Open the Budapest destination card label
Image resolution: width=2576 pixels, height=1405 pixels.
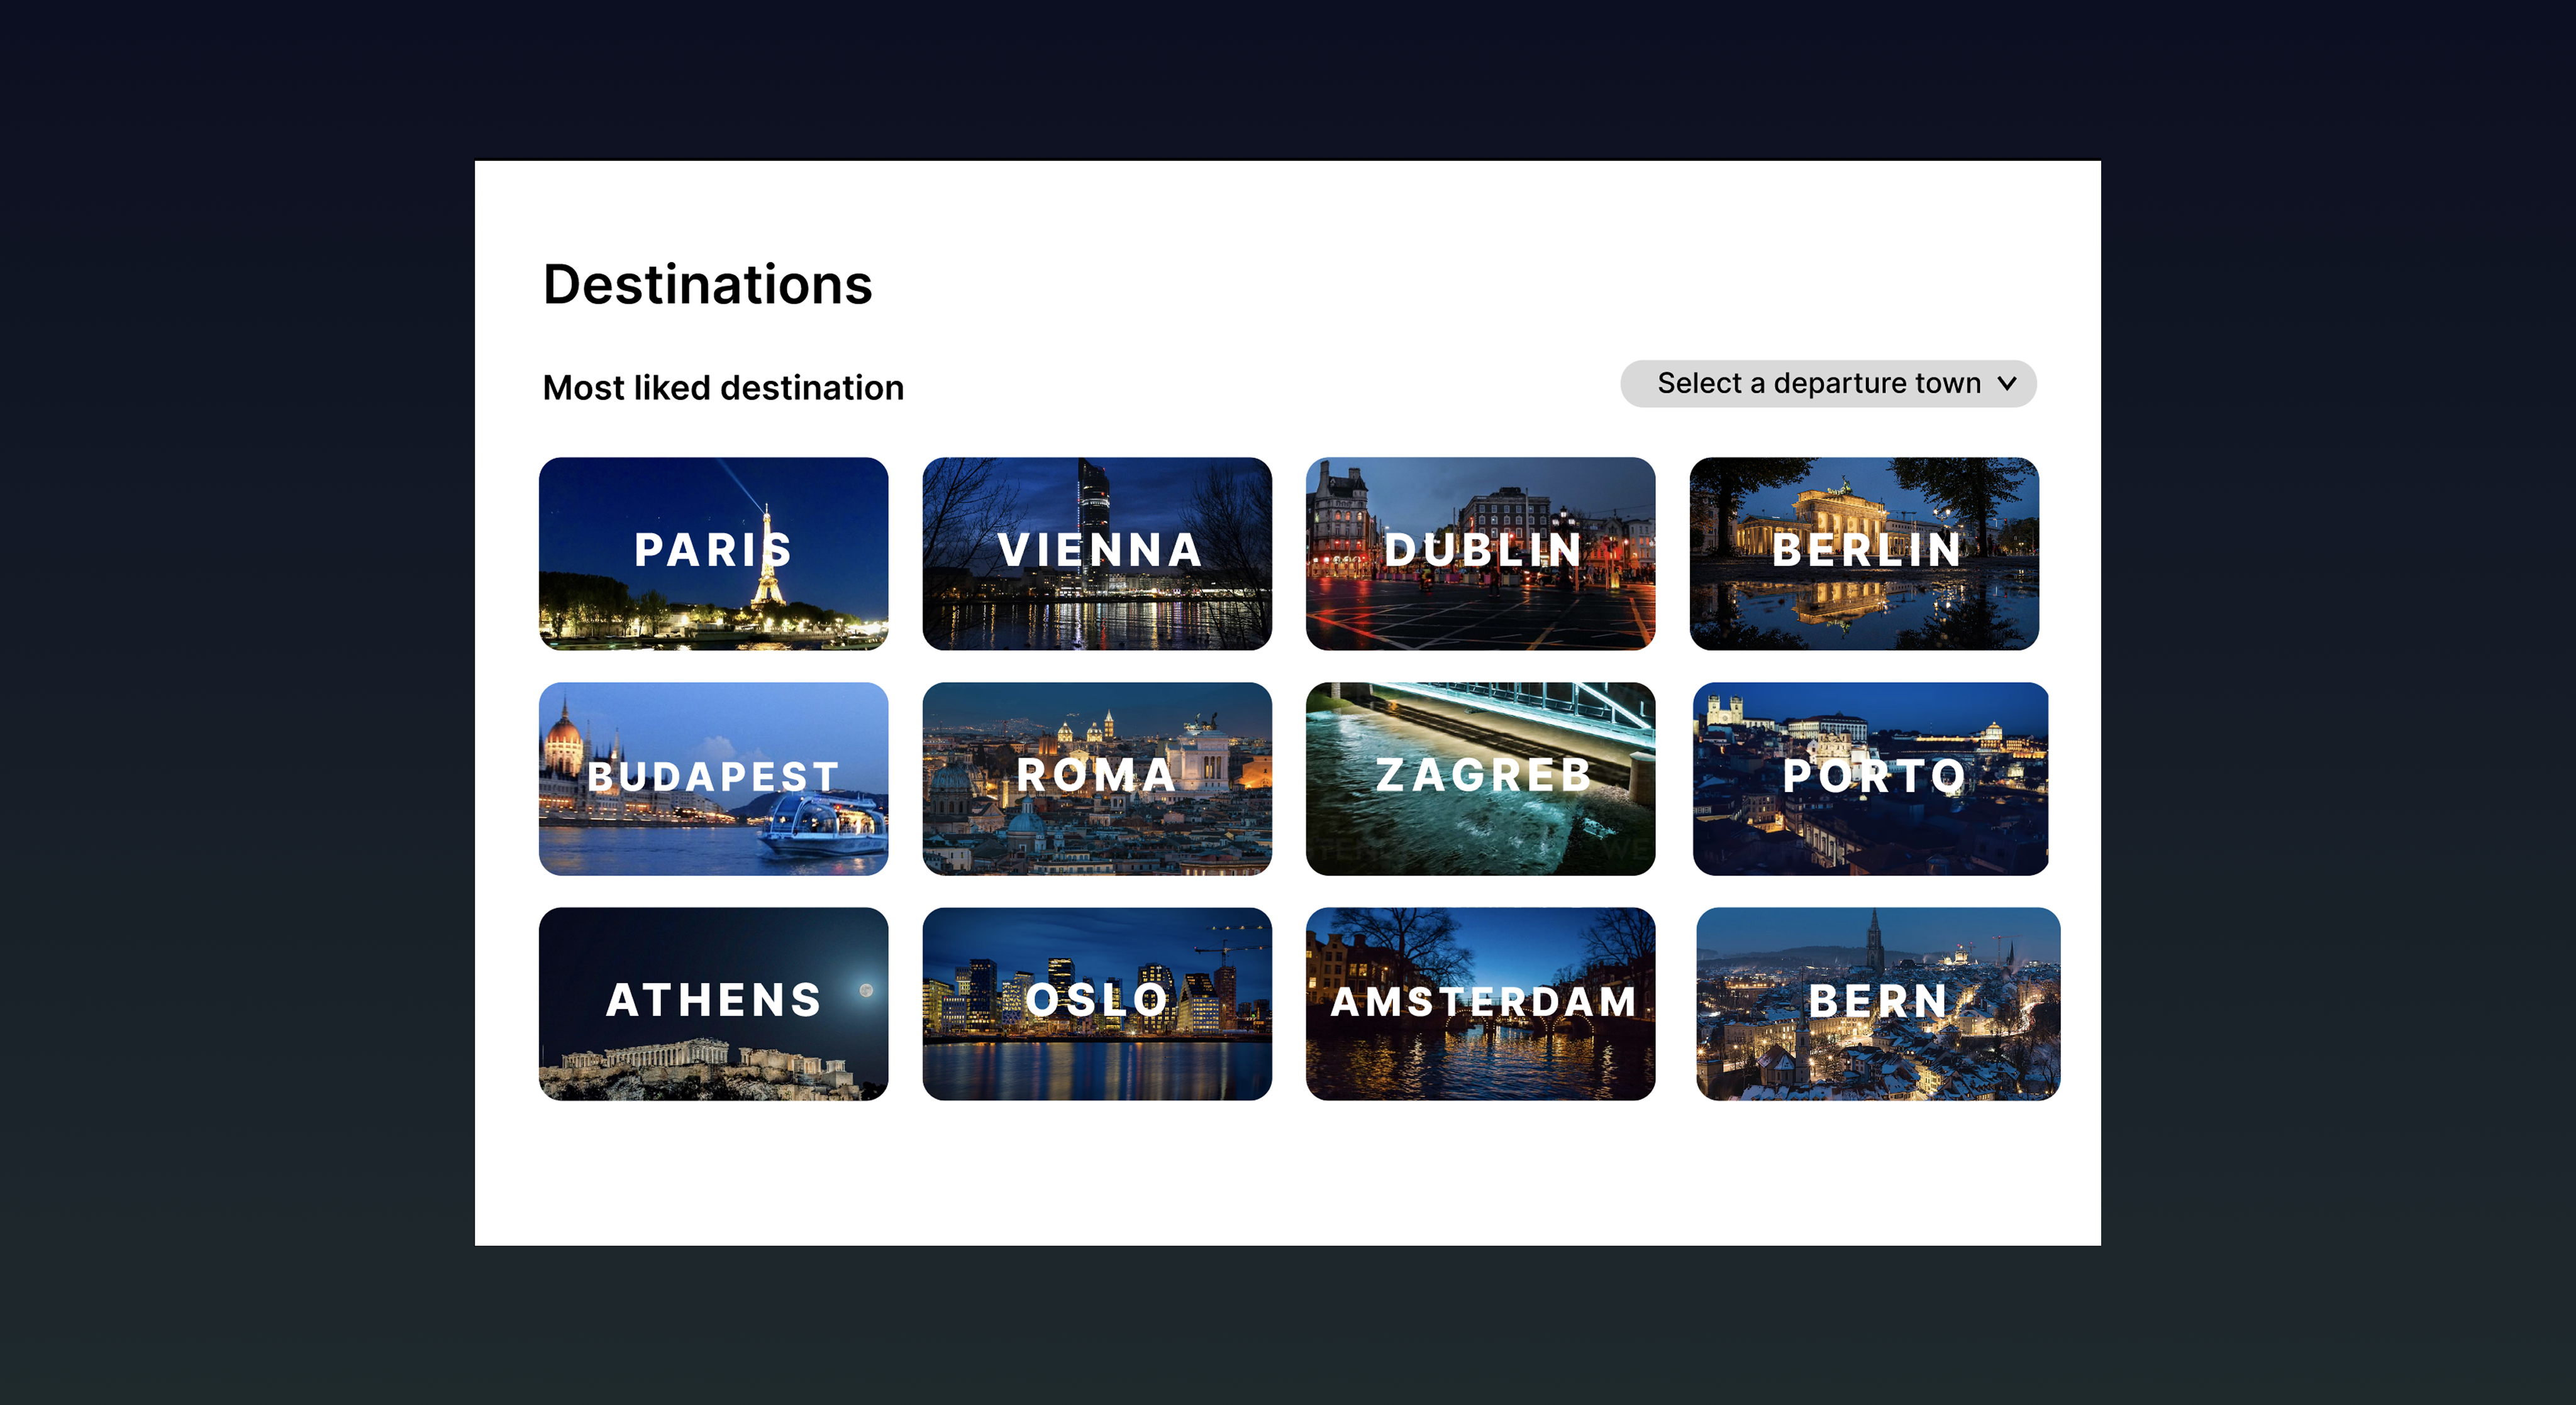coord(713,776)
